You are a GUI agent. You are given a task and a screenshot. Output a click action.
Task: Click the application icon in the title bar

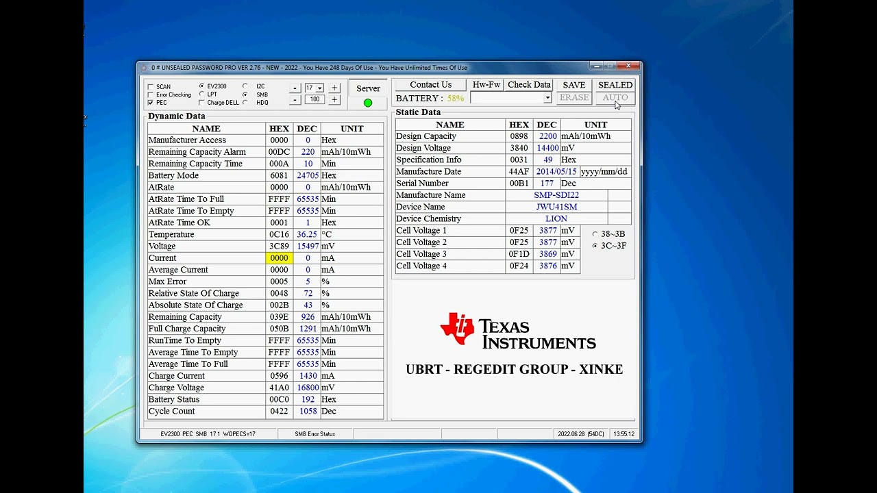coord(144,68)
